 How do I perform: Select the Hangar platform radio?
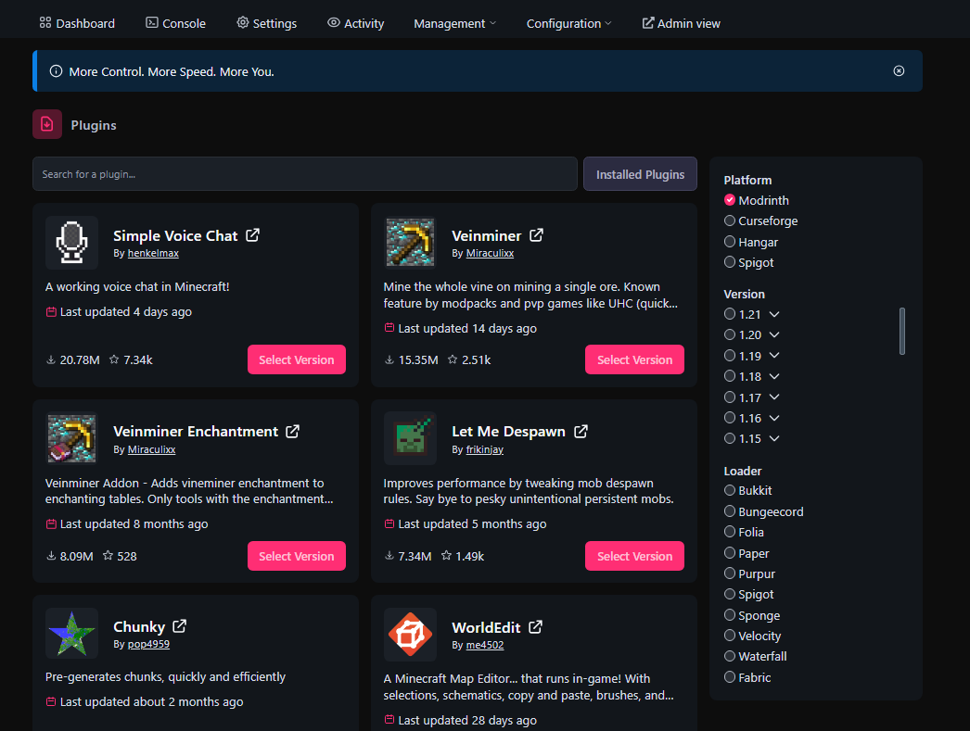click(x=730, y=242)
